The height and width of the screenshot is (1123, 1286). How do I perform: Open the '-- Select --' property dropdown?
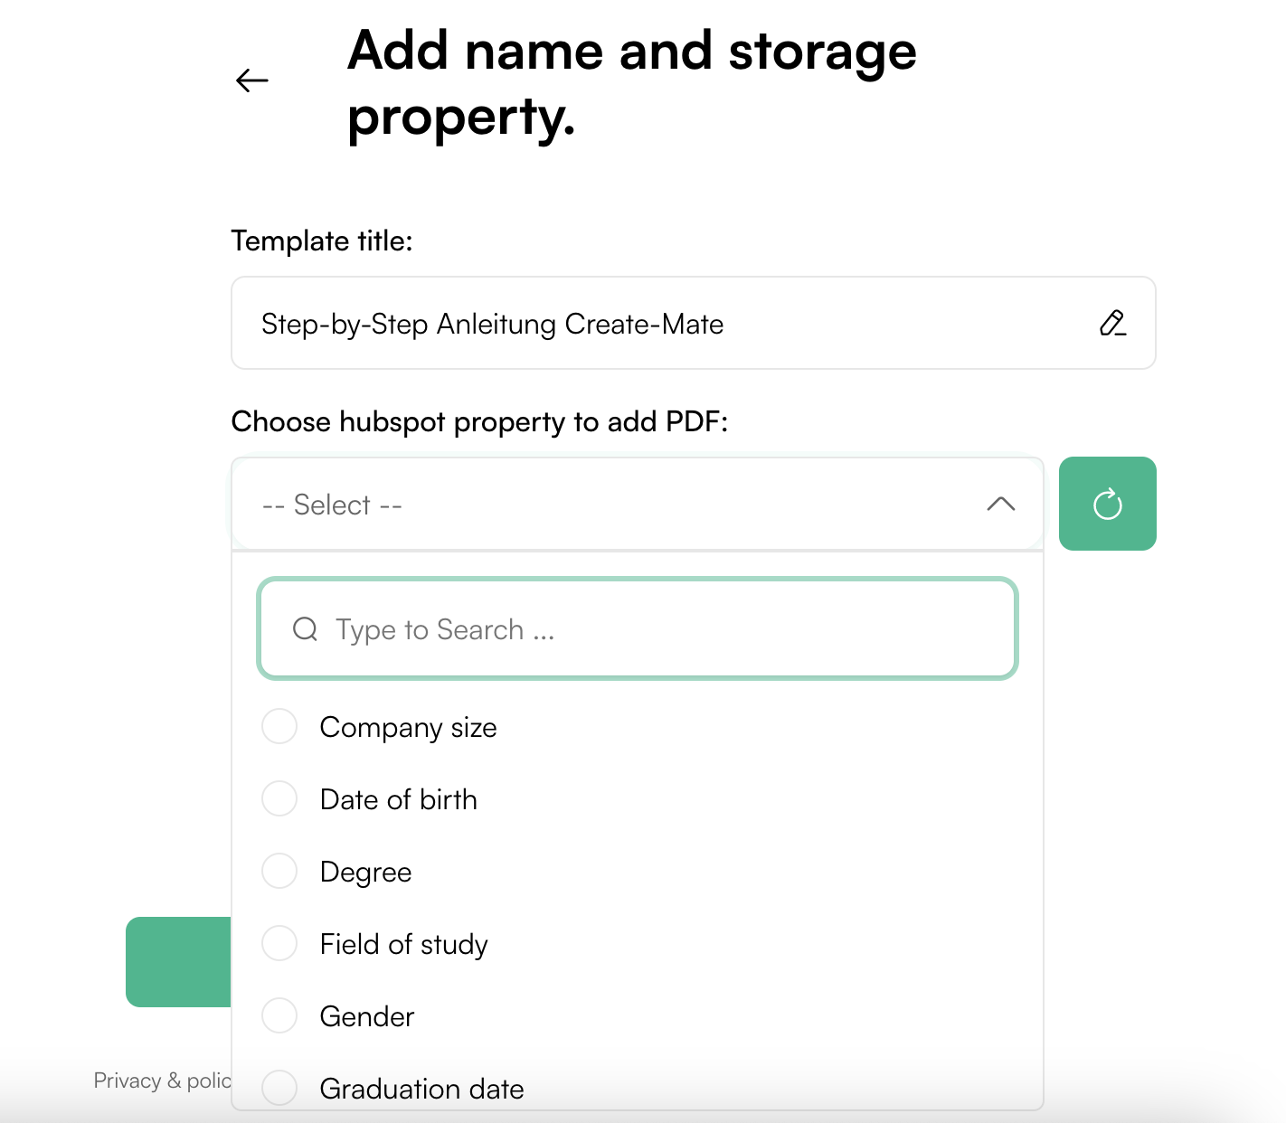pos(638,504)
